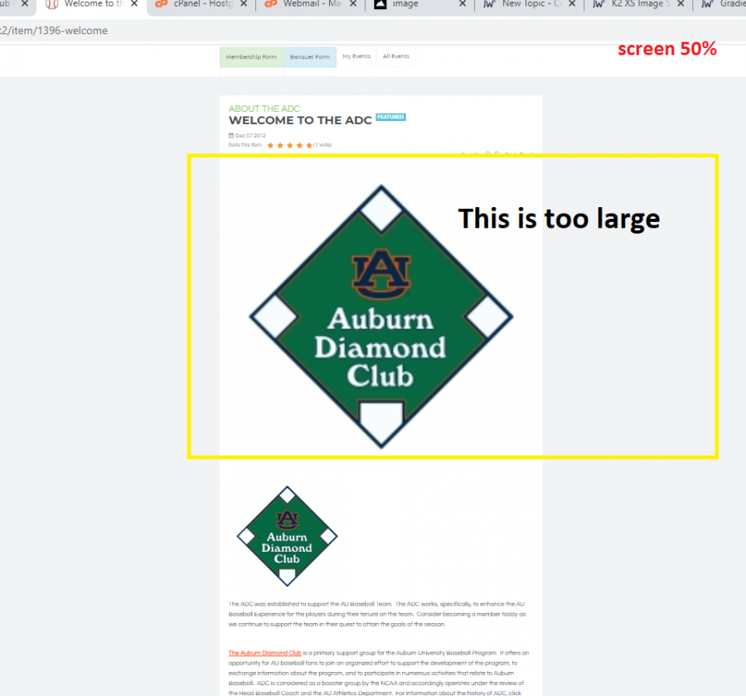746x696 pixels.
Task: Select the 'Welcome to th' tab
Action: point(92,4)
